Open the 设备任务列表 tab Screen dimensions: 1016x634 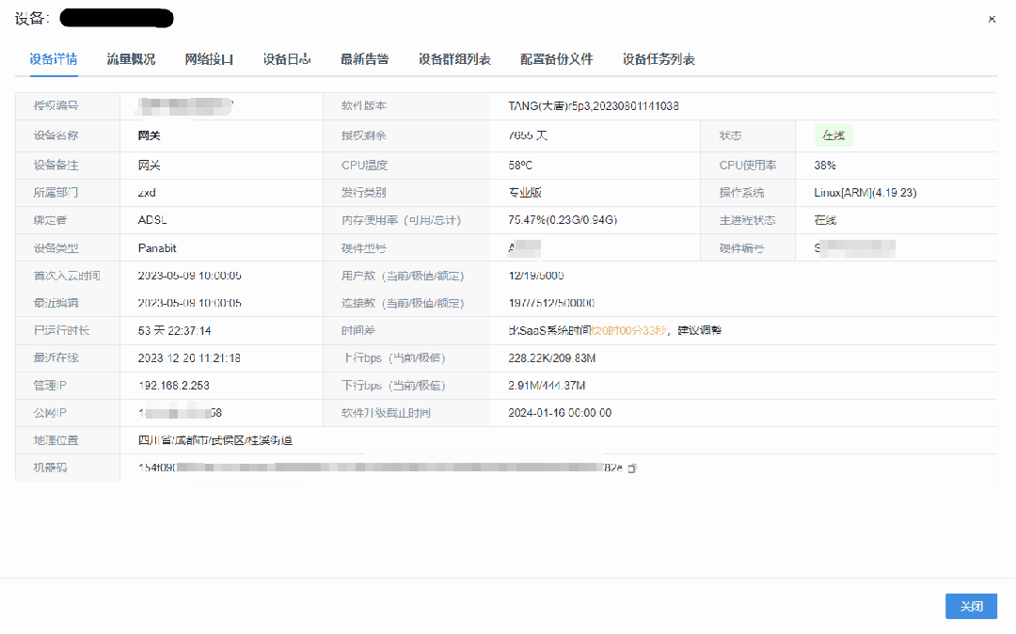(x=658, y=58)
